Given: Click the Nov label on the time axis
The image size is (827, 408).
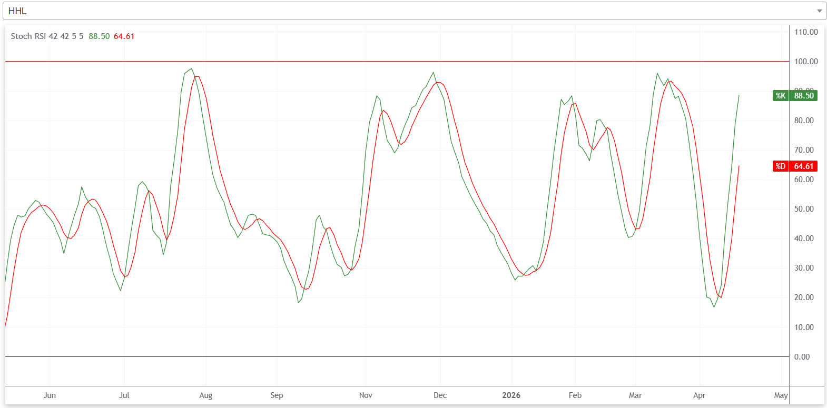Looking at the screenshot, I should pyautogui.click(x=366, y=395).
